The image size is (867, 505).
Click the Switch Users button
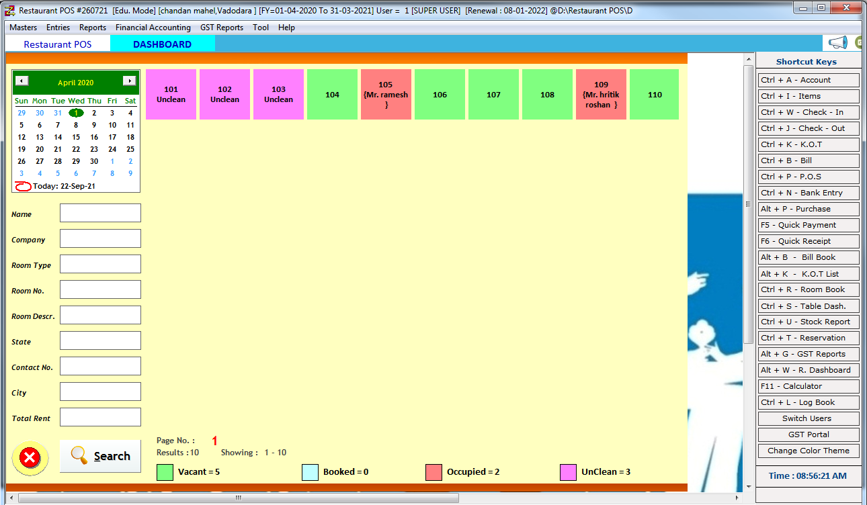(809, 418)
